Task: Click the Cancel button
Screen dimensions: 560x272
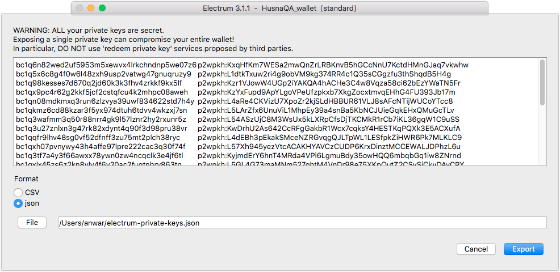Action: (x=476, y=249)
